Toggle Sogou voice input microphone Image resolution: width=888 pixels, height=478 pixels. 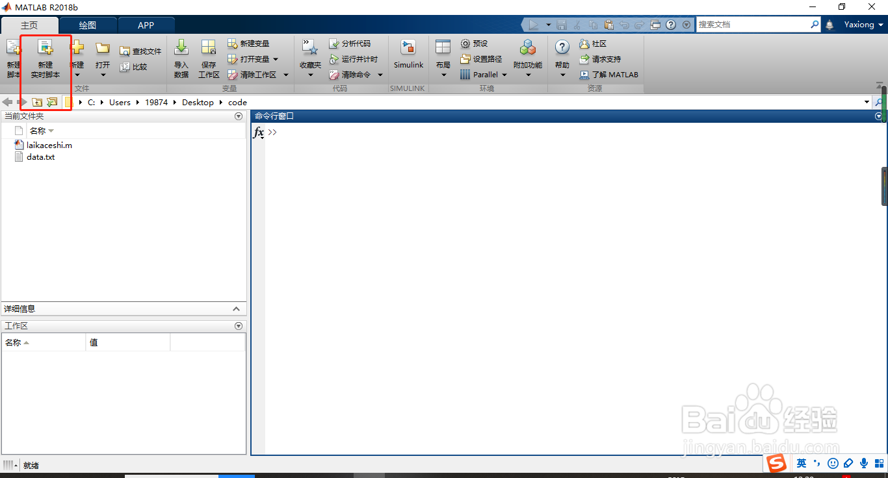coord(864,463)
